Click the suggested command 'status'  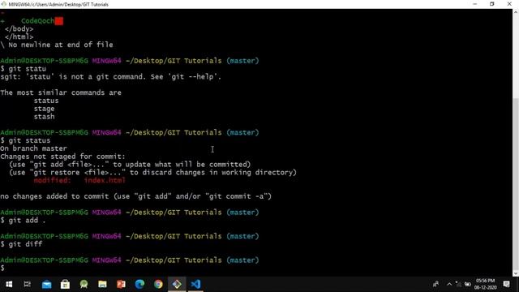tap(46, 101)
